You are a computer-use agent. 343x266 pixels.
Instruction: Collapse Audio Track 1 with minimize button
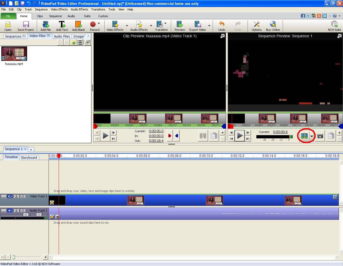(x=3, y=210)
